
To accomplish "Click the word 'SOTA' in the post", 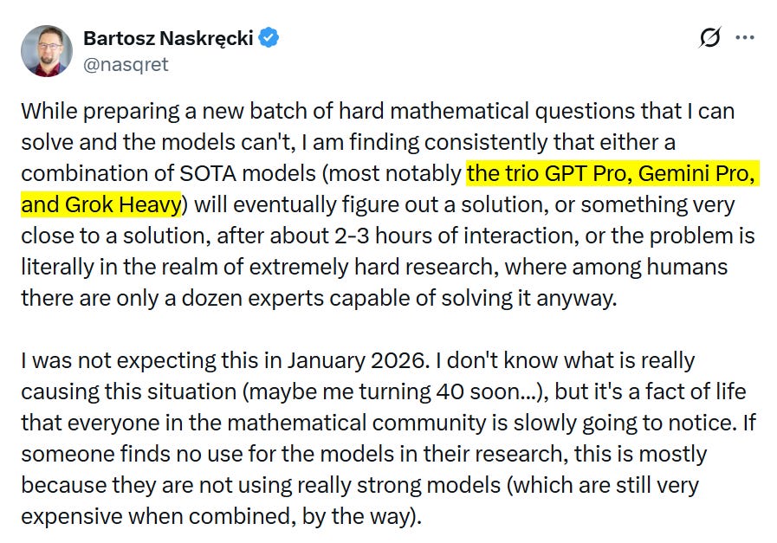I will [x=208, y=173].
